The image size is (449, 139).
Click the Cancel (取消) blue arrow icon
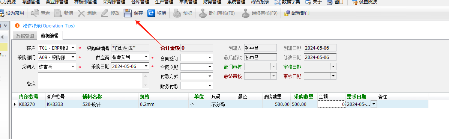pyautogui.click(x=151, y=13)
